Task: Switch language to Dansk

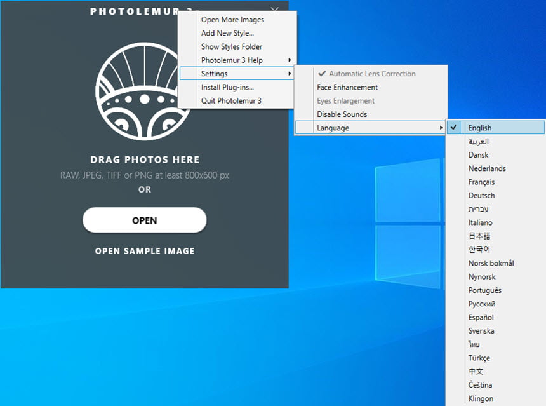Action: click(495, 155)
